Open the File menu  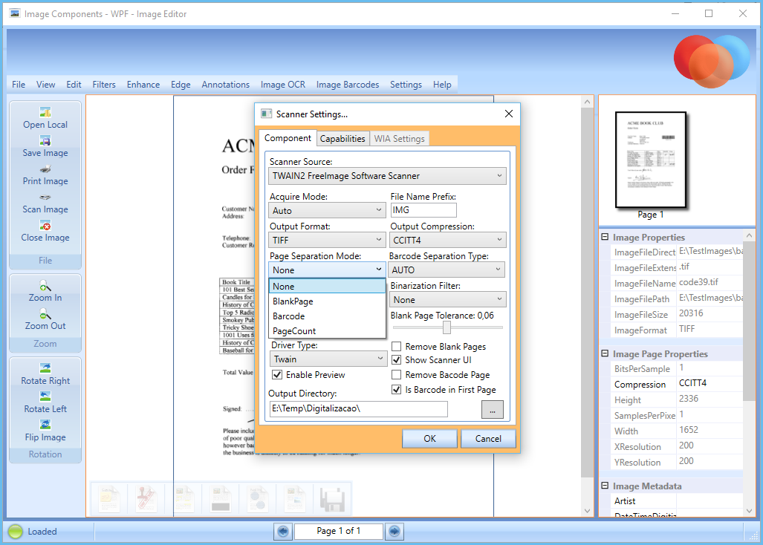tap(19, 85)
